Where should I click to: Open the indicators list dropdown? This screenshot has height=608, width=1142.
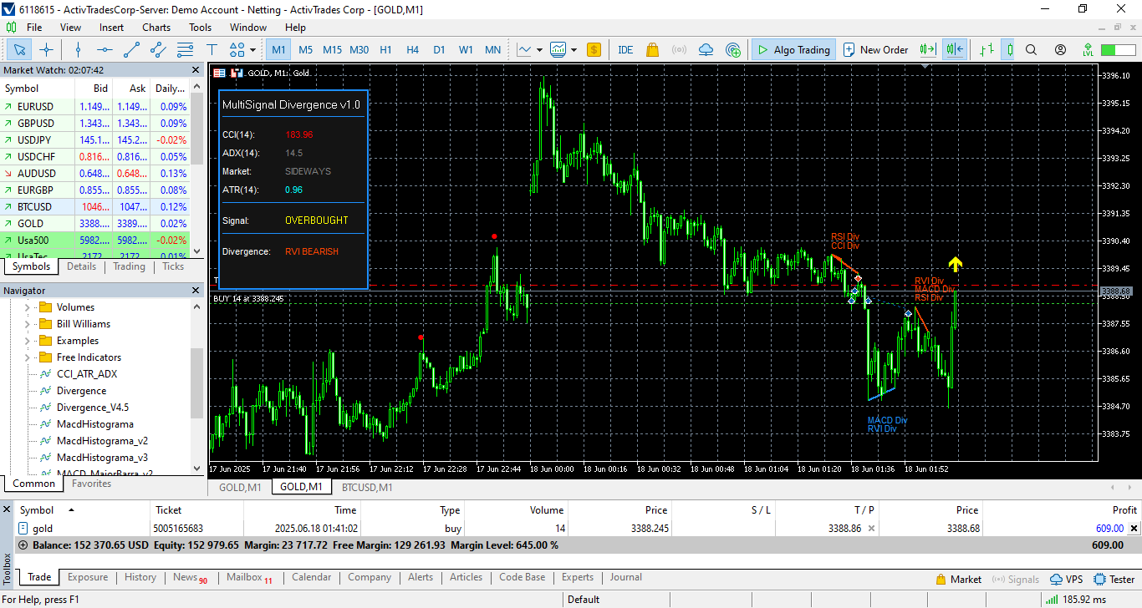[x=574, y=49]
